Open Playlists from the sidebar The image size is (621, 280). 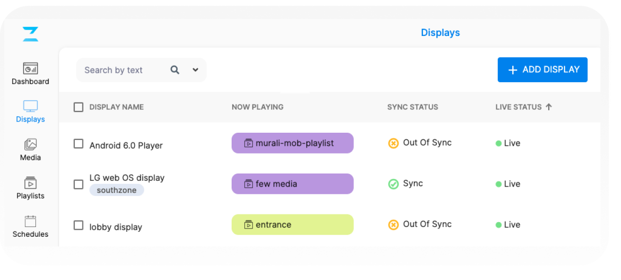click(x=30, y=183)
